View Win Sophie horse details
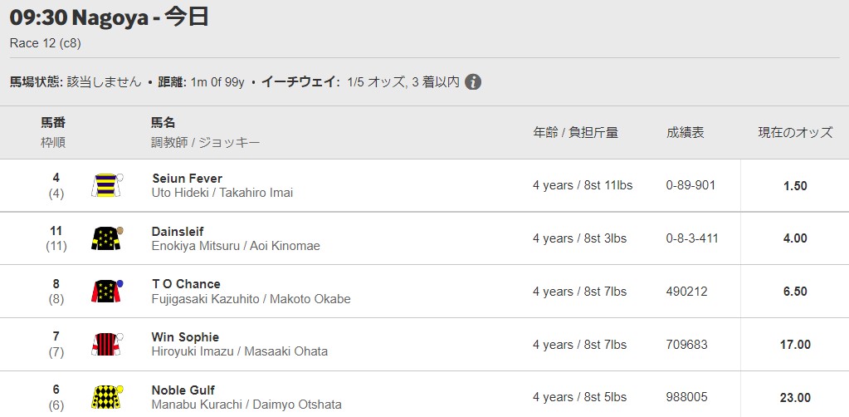This screenshot has width=849, height=417. [x=185, y=337]
